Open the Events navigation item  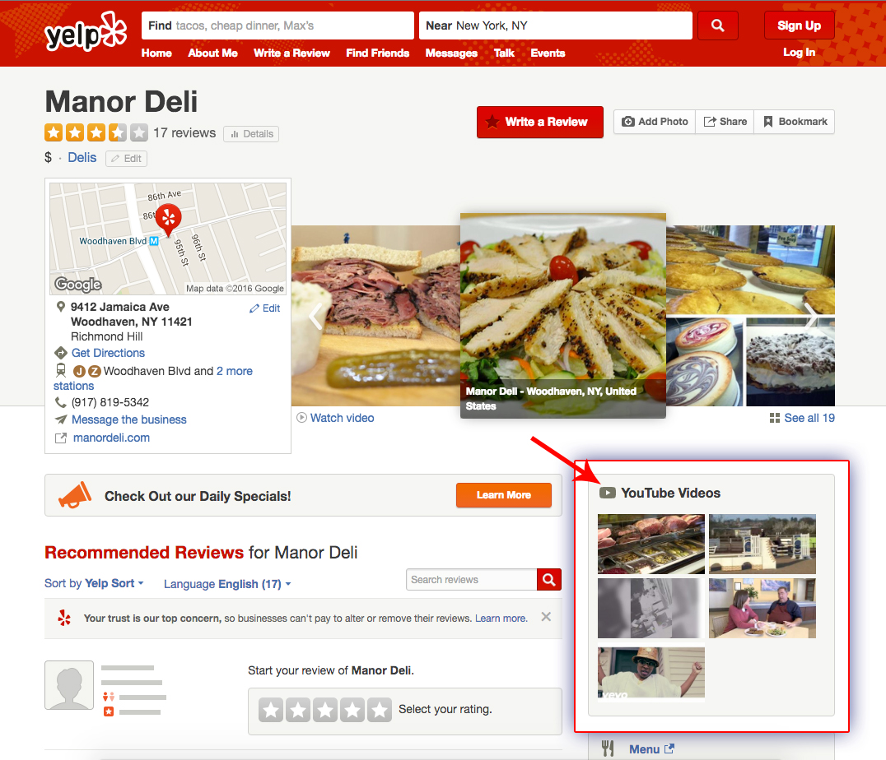[548, 53]
